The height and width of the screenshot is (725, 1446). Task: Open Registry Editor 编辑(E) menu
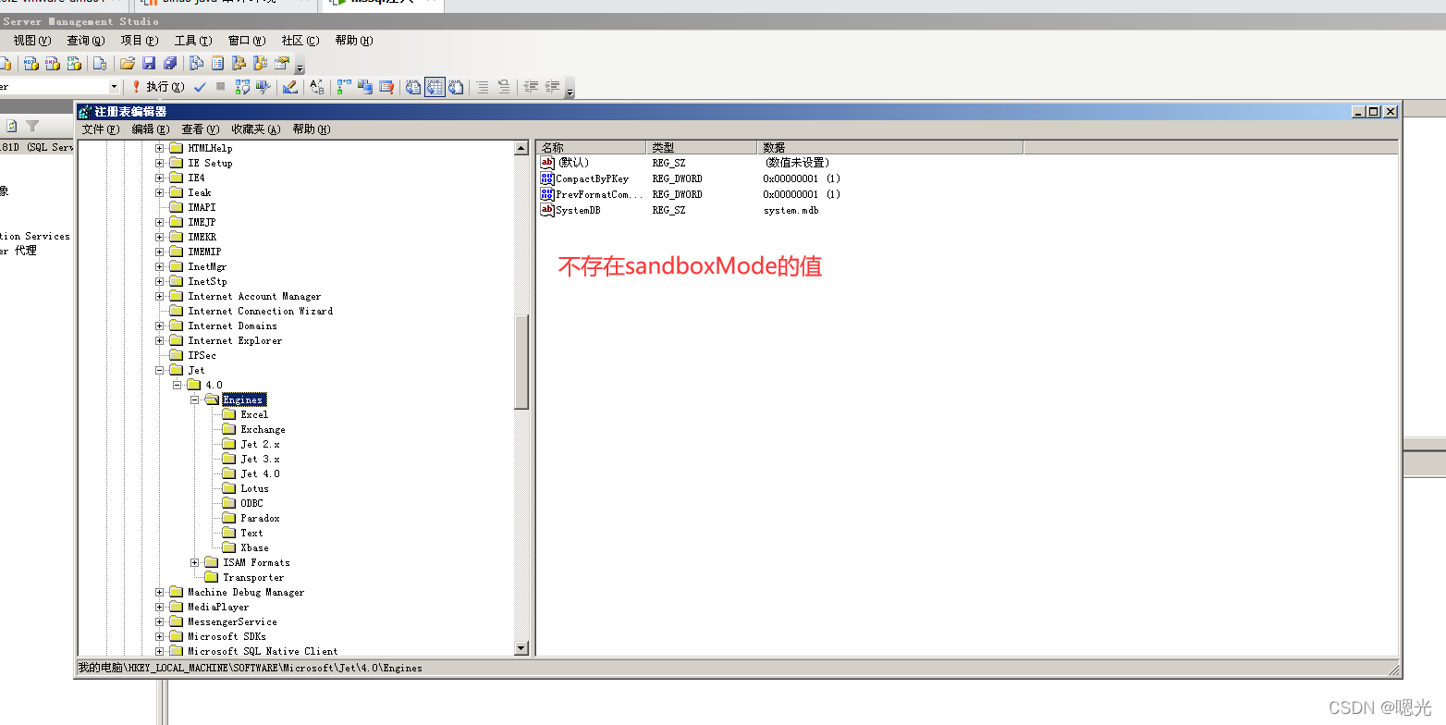(151, 129)
